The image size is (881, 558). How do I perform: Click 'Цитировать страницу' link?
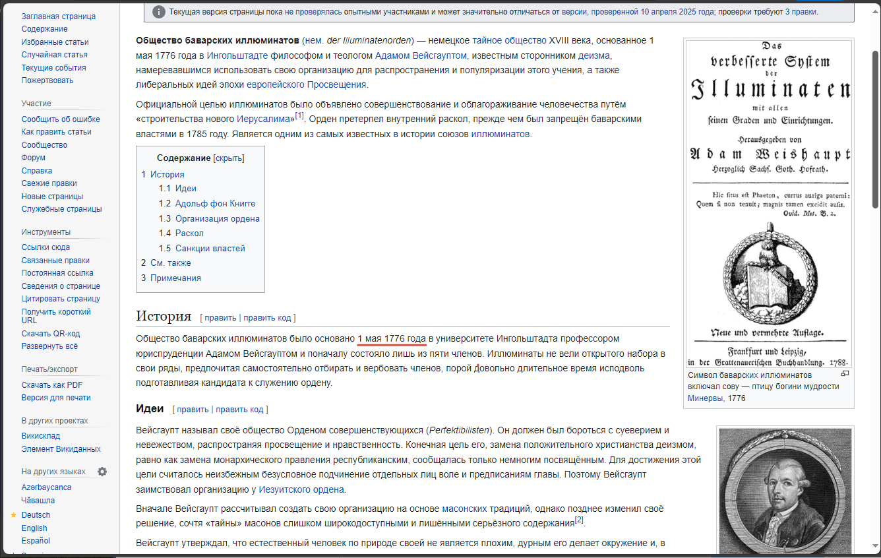click(61, 299)
